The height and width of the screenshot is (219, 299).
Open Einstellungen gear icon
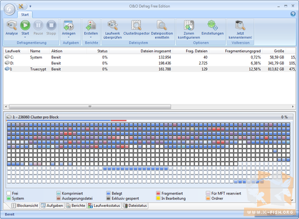[x=213, y=25]
